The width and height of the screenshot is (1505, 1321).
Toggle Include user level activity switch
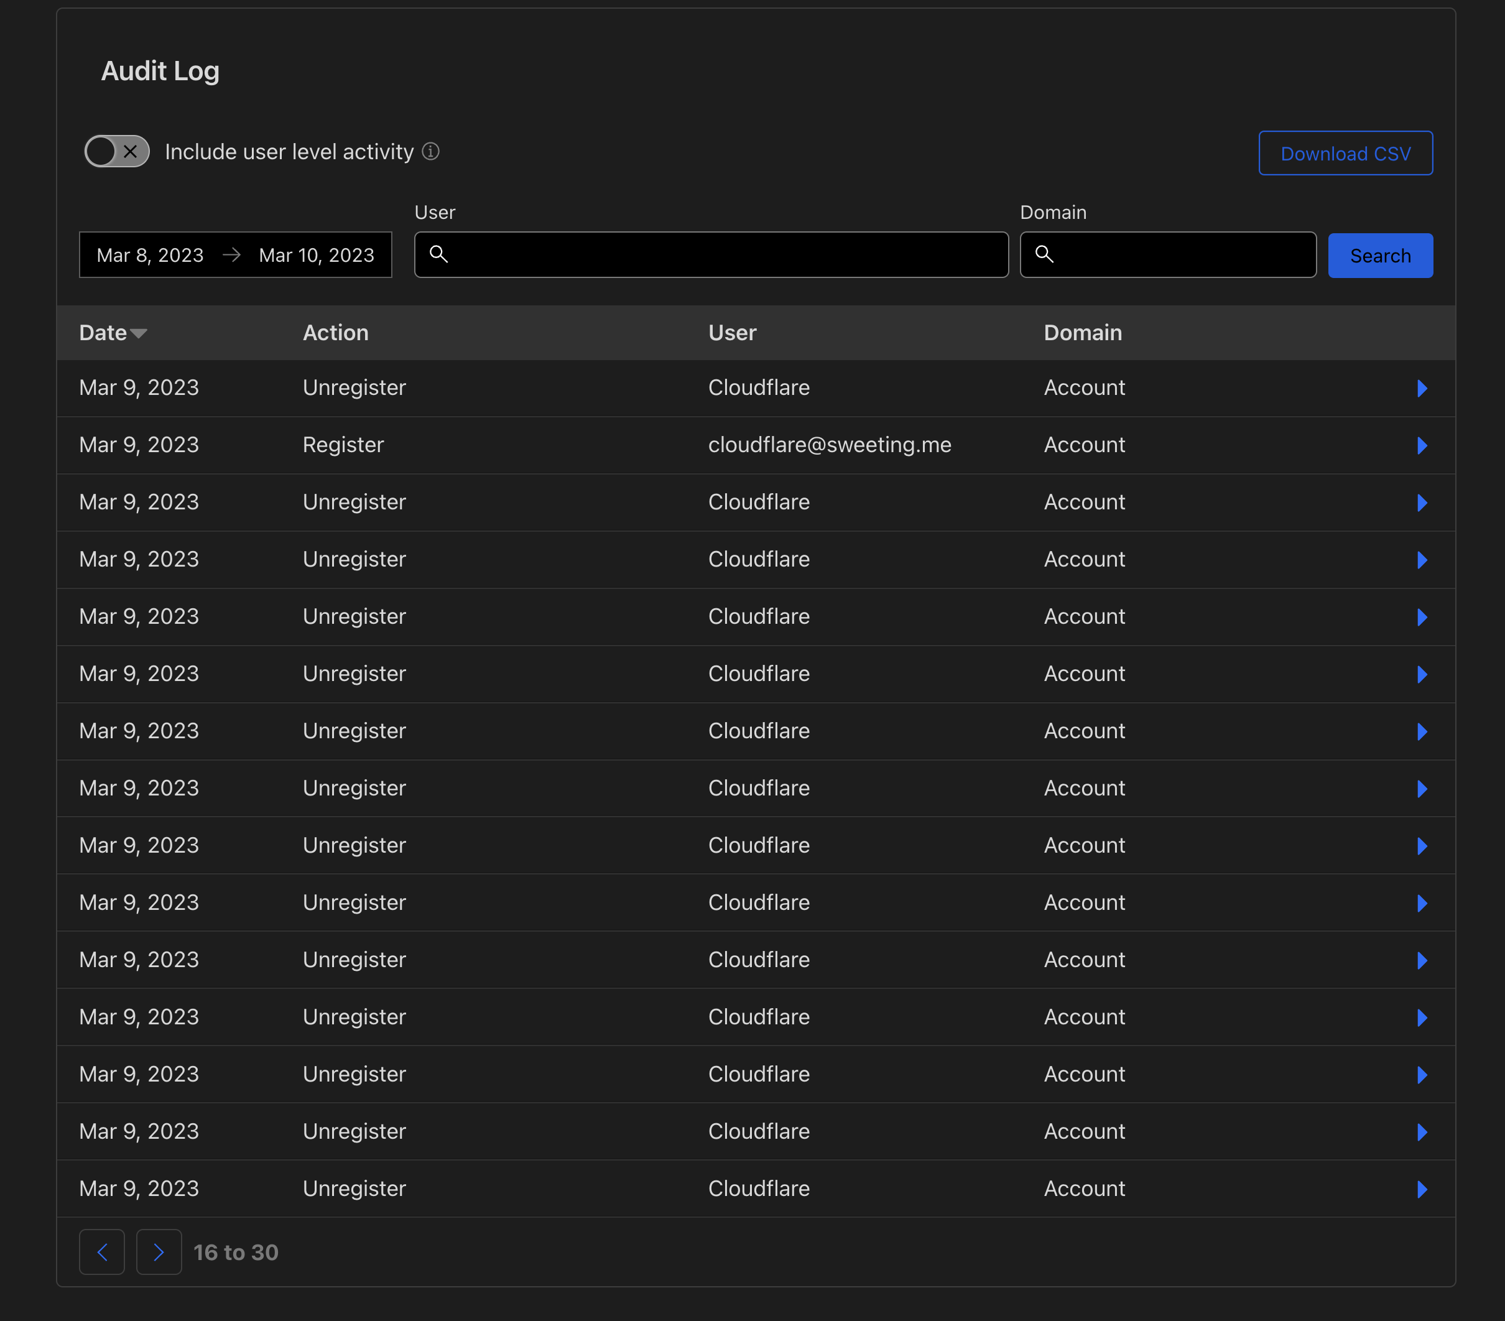(x=116, y=152)
